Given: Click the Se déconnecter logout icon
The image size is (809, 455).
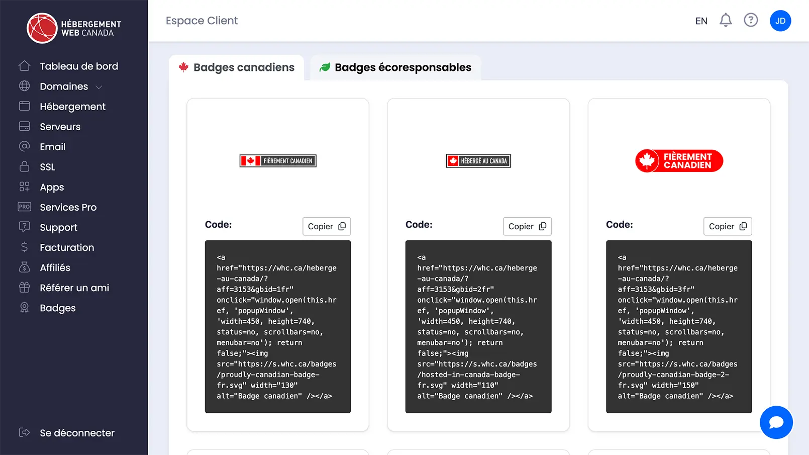Looking at the screenshot, I should coord(24,432).
